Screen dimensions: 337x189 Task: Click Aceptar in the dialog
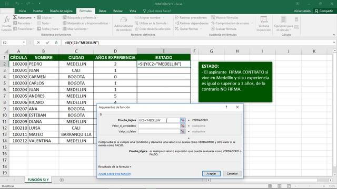211,174
